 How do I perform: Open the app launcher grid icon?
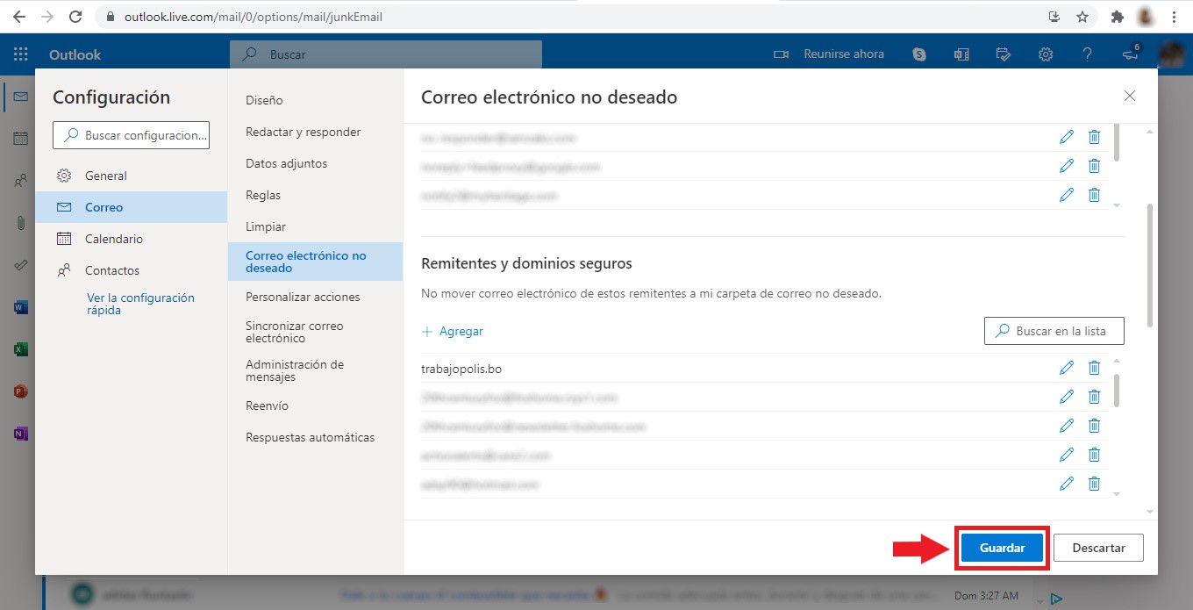pos(21,54)
